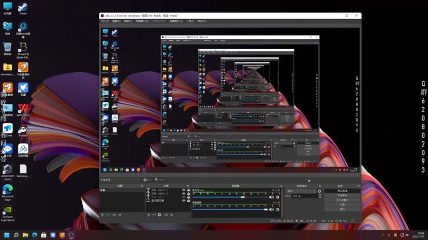Open source properties gear in Sources dock

[159, 215]
